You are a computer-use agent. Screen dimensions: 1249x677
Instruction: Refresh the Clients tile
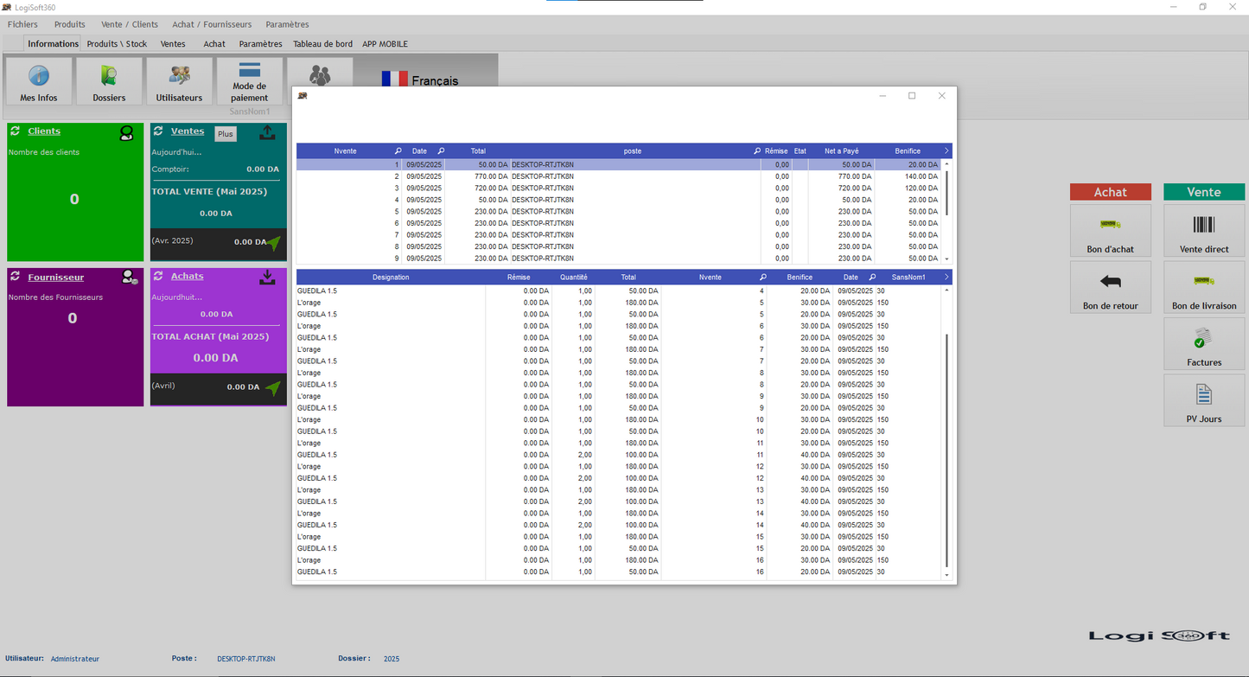(x=16, y=131)
